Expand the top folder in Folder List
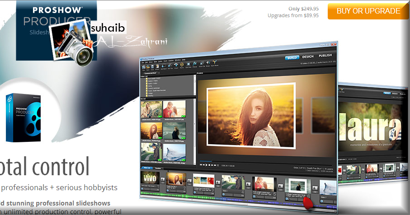 pos(146,79)
